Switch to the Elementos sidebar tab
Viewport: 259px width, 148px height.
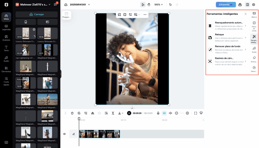click(x=6, y=69)
